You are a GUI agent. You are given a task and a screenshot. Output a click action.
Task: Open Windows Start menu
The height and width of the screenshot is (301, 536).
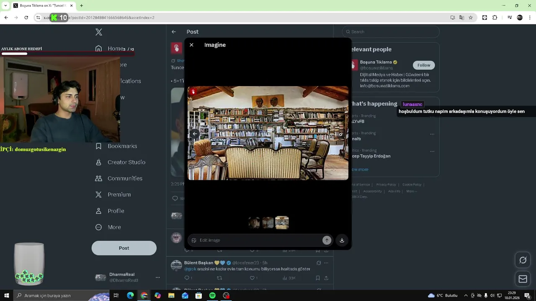coord(6,296)
